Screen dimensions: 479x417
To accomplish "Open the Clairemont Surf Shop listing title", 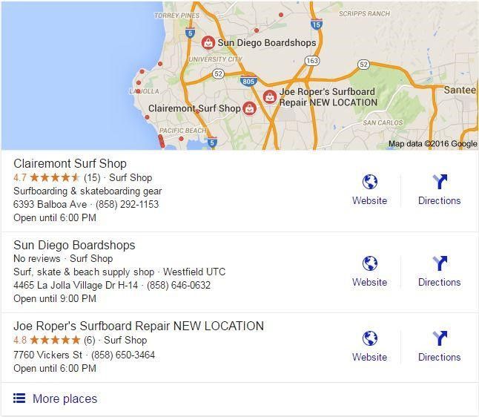I will tap(70, 163).
